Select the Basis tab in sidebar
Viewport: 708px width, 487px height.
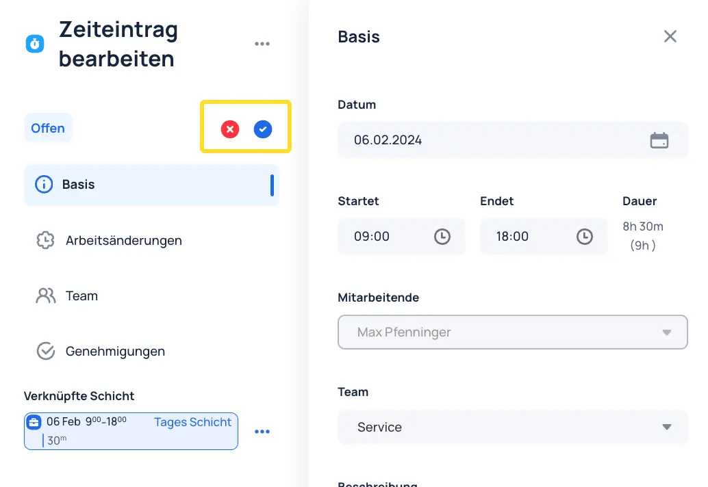[152, 185]
